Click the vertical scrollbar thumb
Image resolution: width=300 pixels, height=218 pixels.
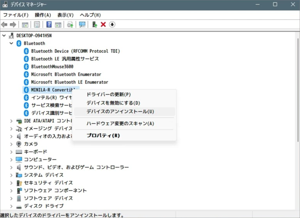tap(298, 90)
